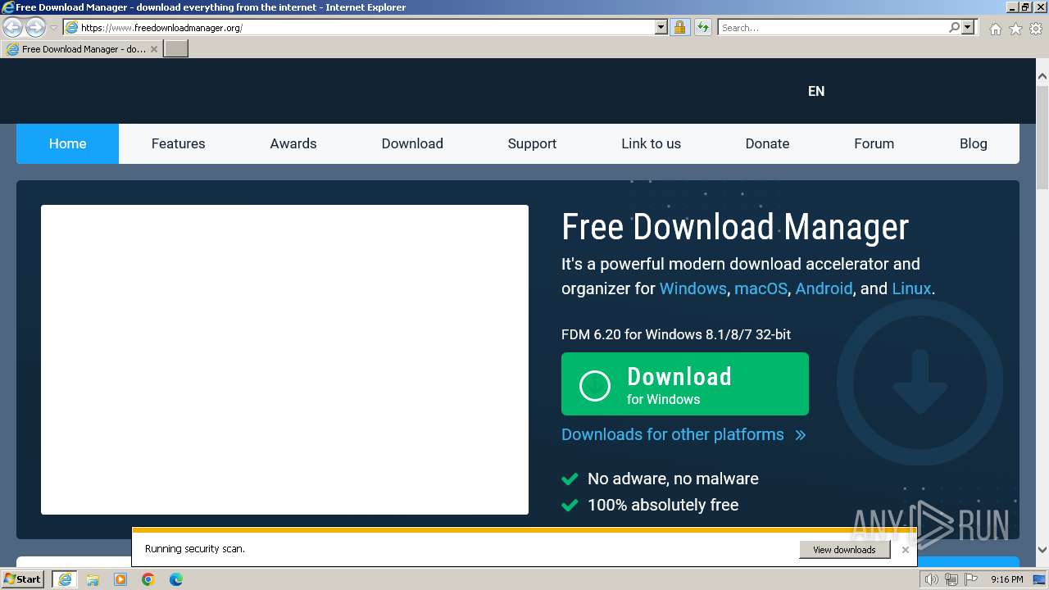
Task: Click 'Running security scan.' message
Action: [x=195, y=549]
